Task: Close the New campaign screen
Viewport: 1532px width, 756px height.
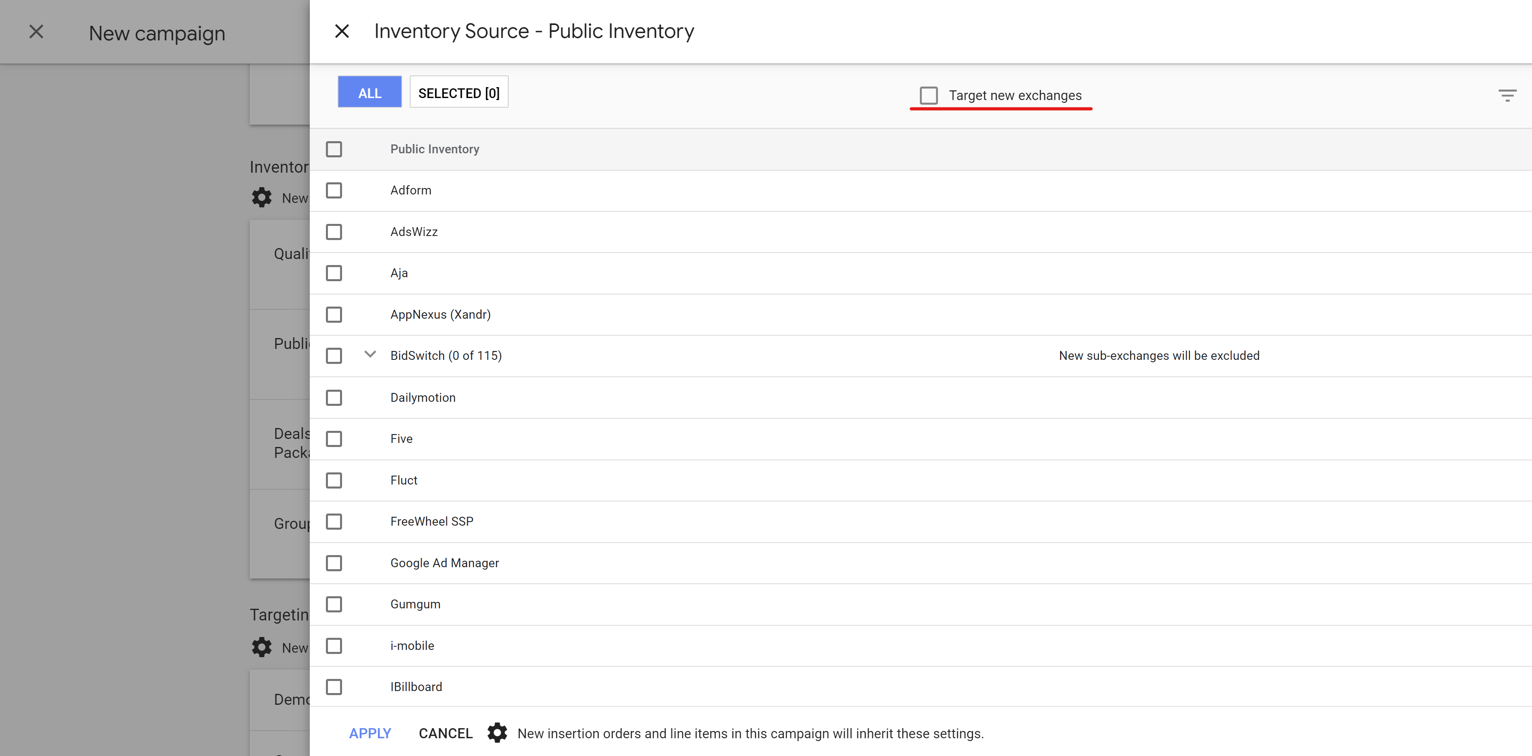Action: click(x=36, y=31)
